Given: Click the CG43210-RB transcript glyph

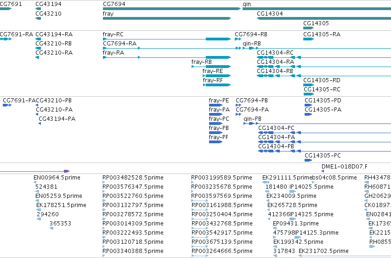Looking at the screenshot, I should point(38,48).
